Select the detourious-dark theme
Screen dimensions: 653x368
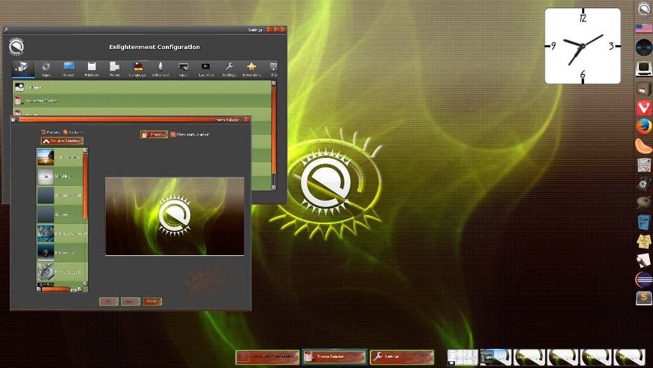(x=60, y=195)
